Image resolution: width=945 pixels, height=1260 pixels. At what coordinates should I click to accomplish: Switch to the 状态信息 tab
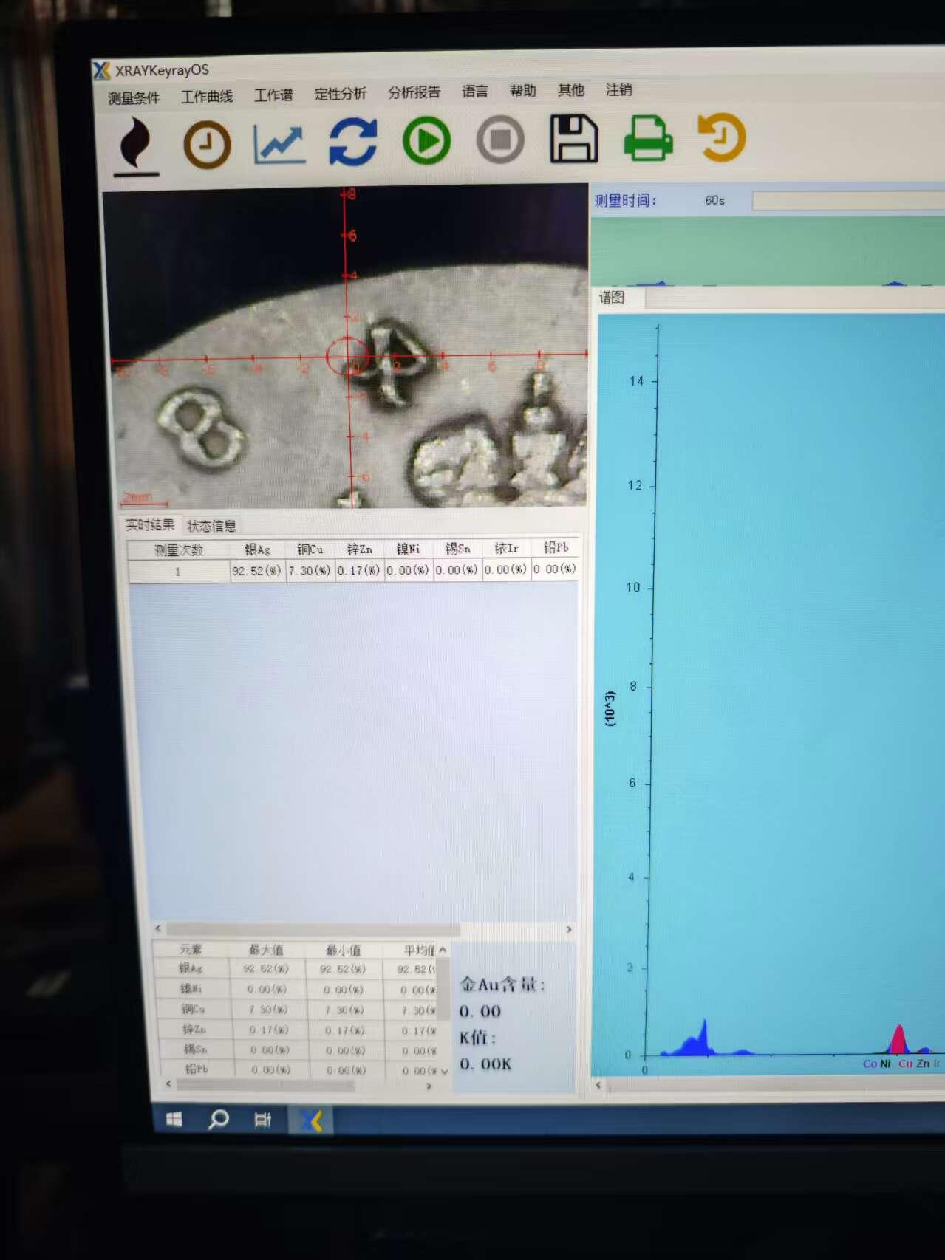point(211,526)
